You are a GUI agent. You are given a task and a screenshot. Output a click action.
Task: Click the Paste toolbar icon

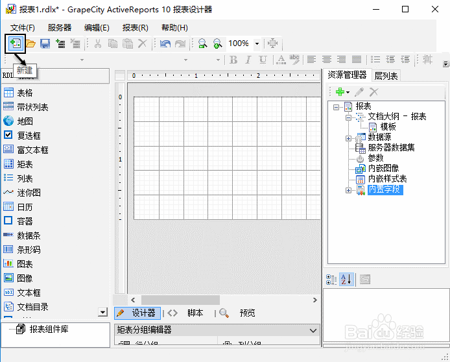tap(128, 43)
